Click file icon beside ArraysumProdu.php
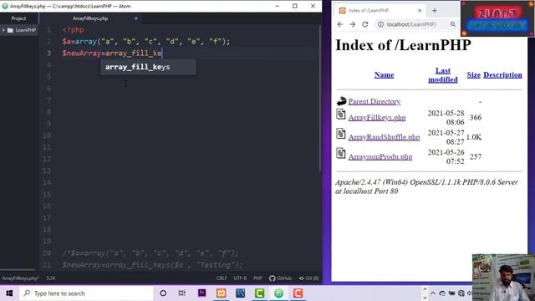 (x=341, y=153)
